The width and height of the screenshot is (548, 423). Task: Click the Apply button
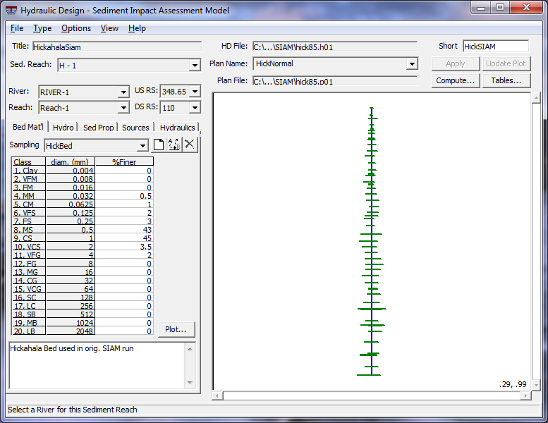456,63
